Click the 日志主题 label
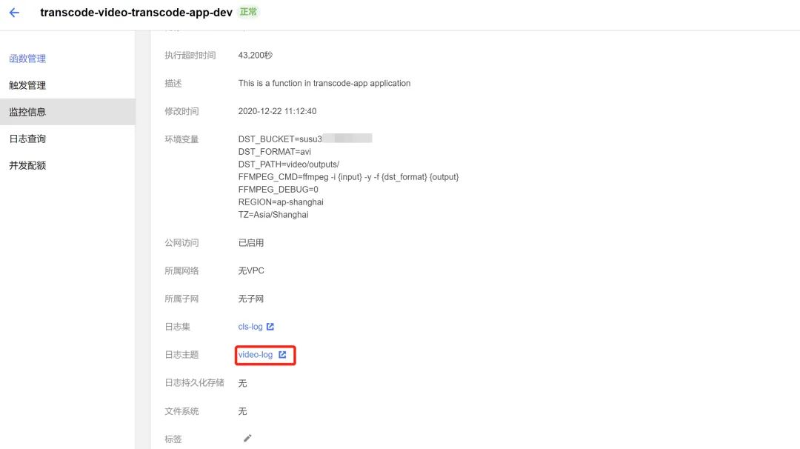 [x=181, y=355]
